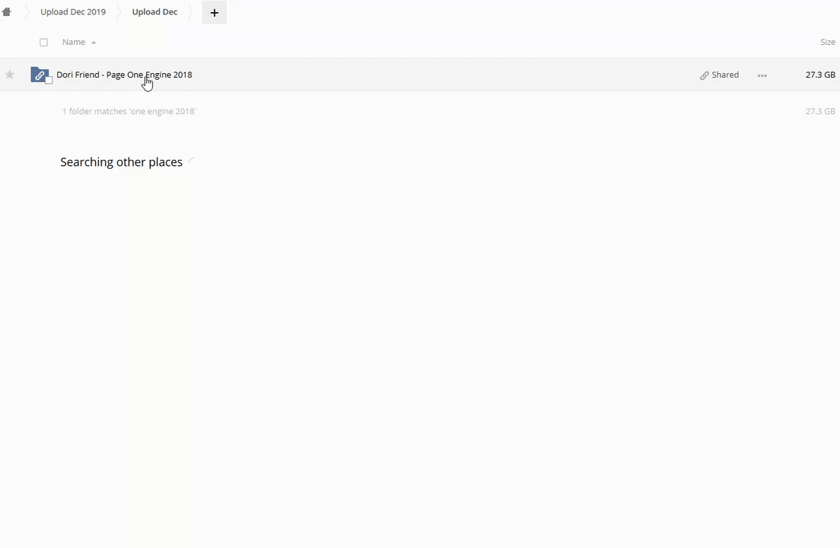Sort files by the Name column header

73,42
